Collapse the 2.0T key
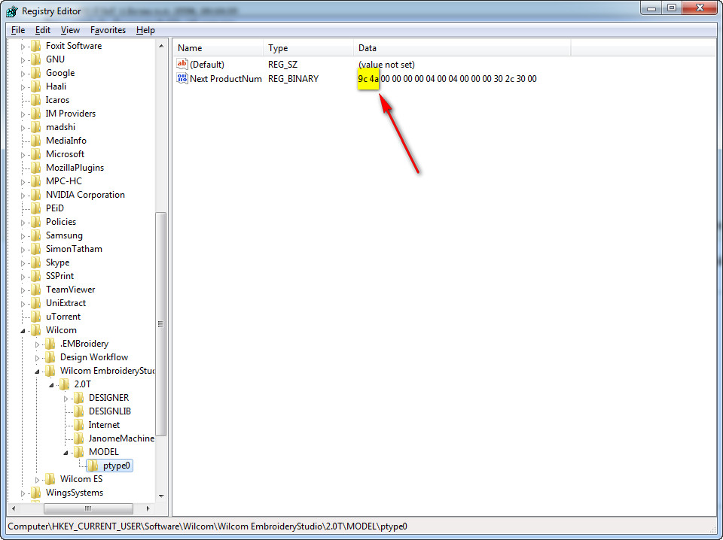This screenshot has width=723, height=540. coord(51,385)
